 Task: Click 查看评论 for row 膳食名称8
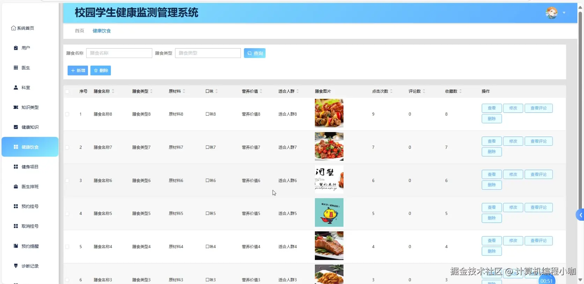tap(539, 108)
